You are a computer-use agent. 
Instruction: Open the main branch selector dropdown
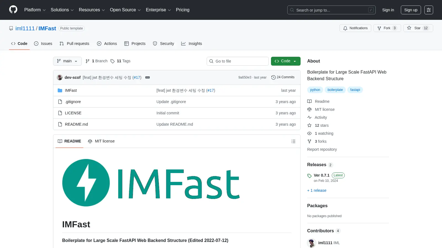(67, 61)
